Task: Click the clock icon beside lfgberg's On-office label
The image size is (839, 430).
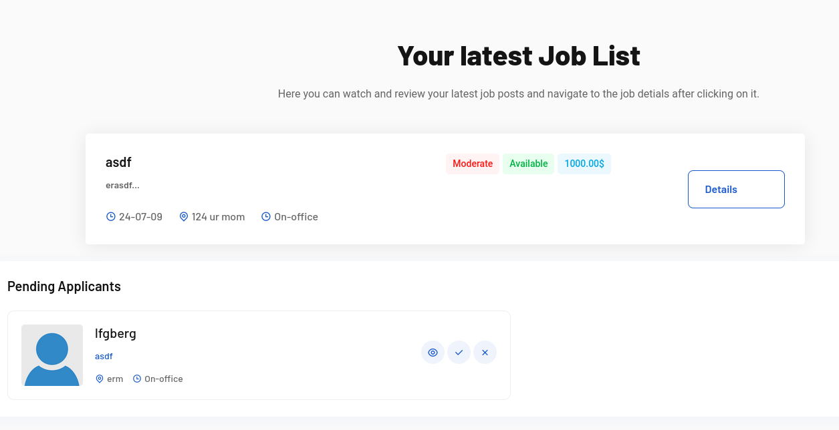Action: point(138,379)
